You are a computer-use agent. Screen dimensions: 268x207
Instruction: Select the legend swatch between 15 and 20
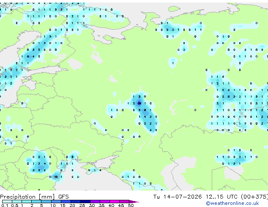pyautogui.click(x=66, y=202)
